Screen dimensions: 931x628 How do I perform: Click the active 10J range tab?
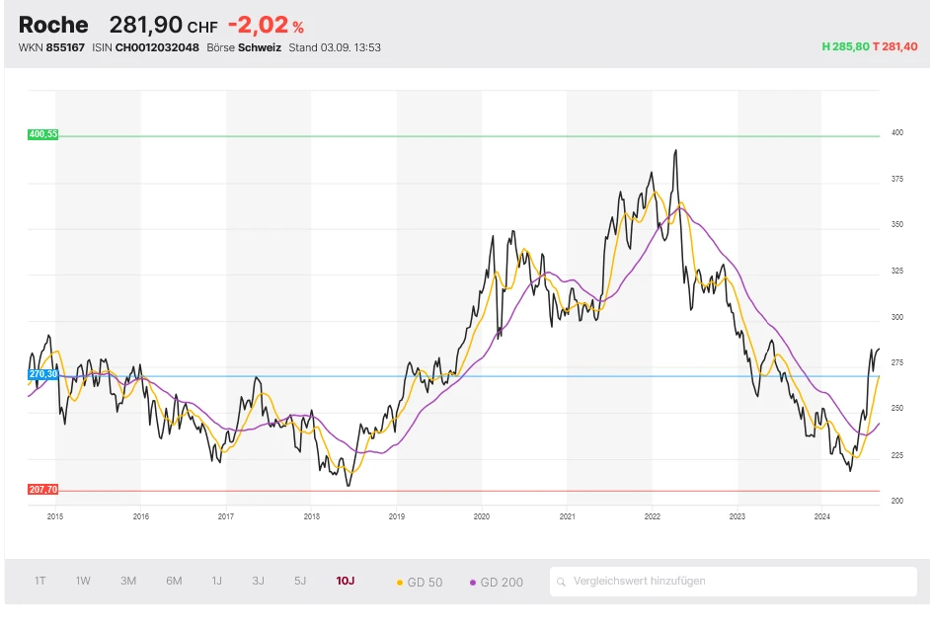tap(345, 581)
